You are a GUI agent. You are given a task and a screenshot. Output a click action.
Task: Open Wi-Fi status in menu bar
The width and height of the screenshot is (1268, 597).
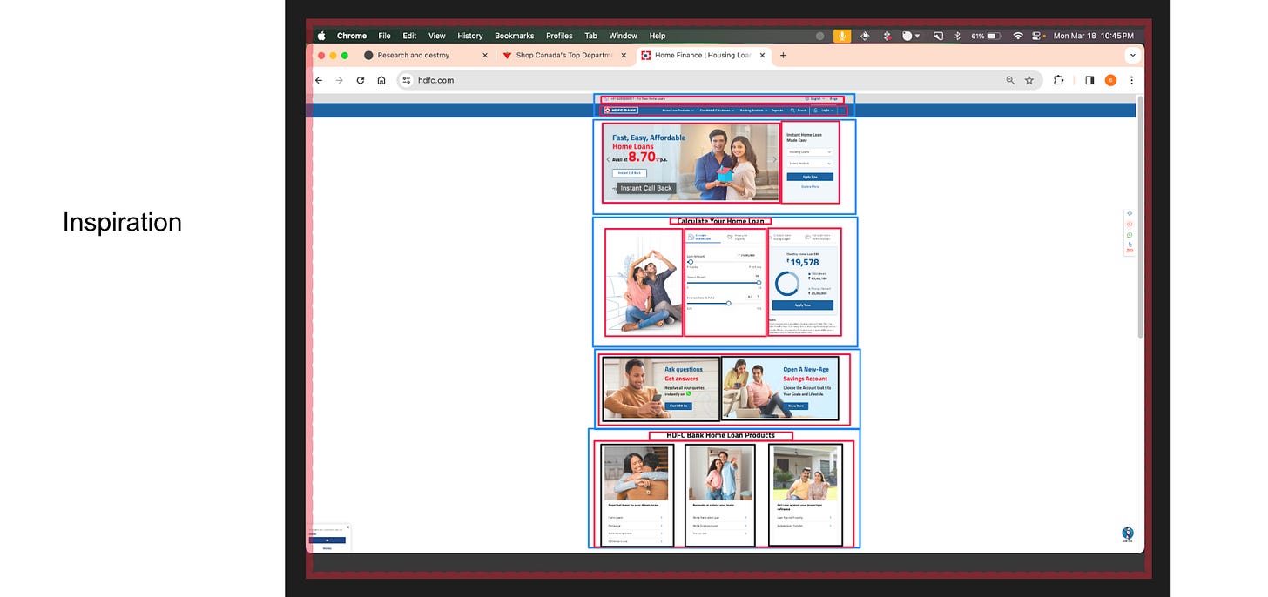click(x=1018, y=36)
